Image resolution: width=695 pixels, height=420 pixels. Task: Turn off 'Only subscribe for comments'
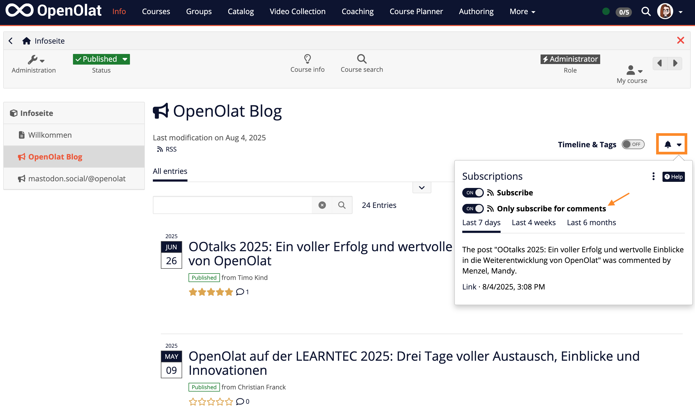(473, 209)
